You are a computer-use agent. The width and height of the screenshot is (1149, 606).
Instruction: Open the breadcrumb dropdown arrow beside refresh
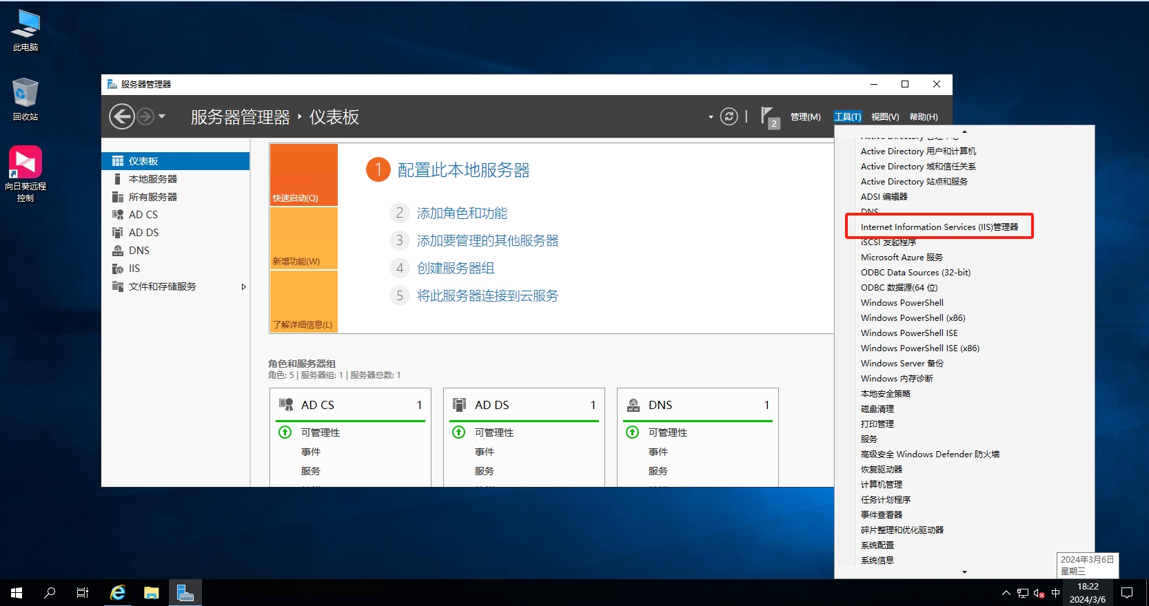click(711, 117)
